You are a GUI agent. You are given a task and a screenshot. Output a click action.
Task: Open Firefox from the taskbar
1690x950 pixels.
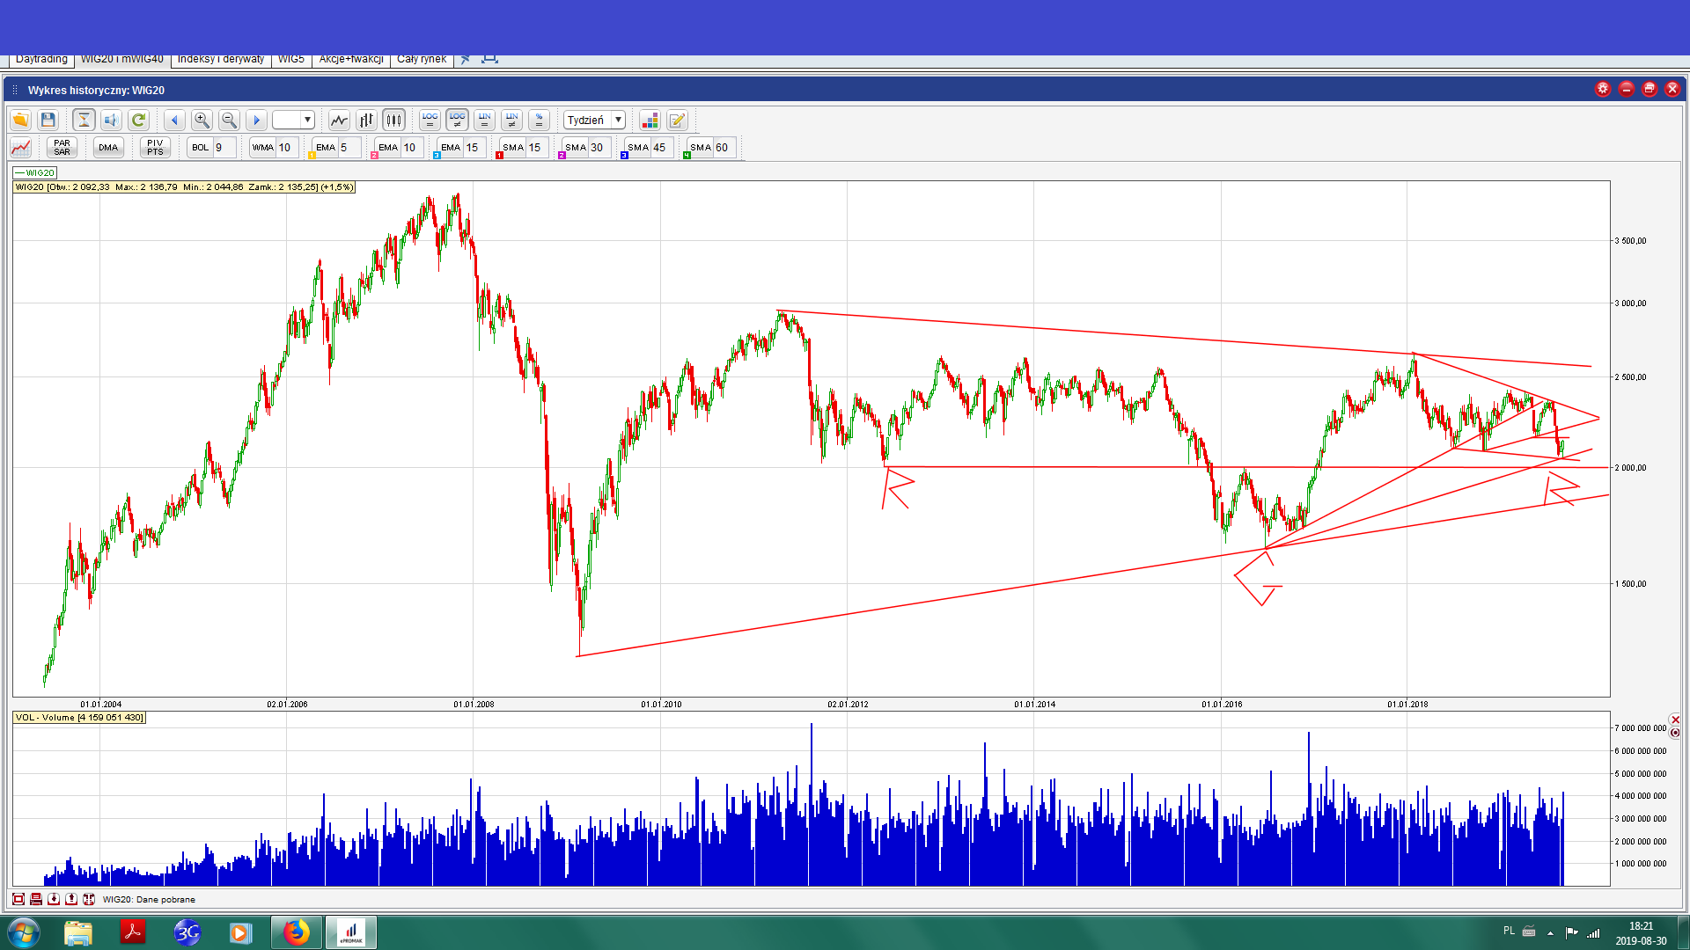[x=296, y=932]
